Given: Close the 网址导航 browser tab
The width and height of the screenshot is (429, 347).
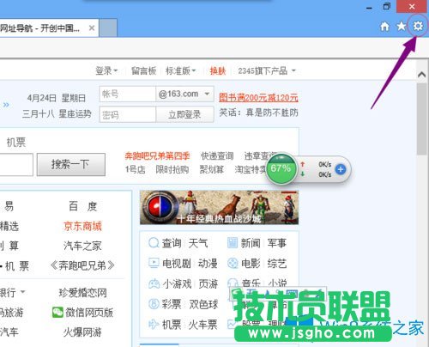Looking at the screenshot, I should [x=92, y=28].
